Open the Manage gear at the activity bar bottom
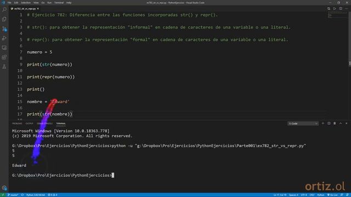This screenshot has width=351, height=197. click(x=4, y=188)
